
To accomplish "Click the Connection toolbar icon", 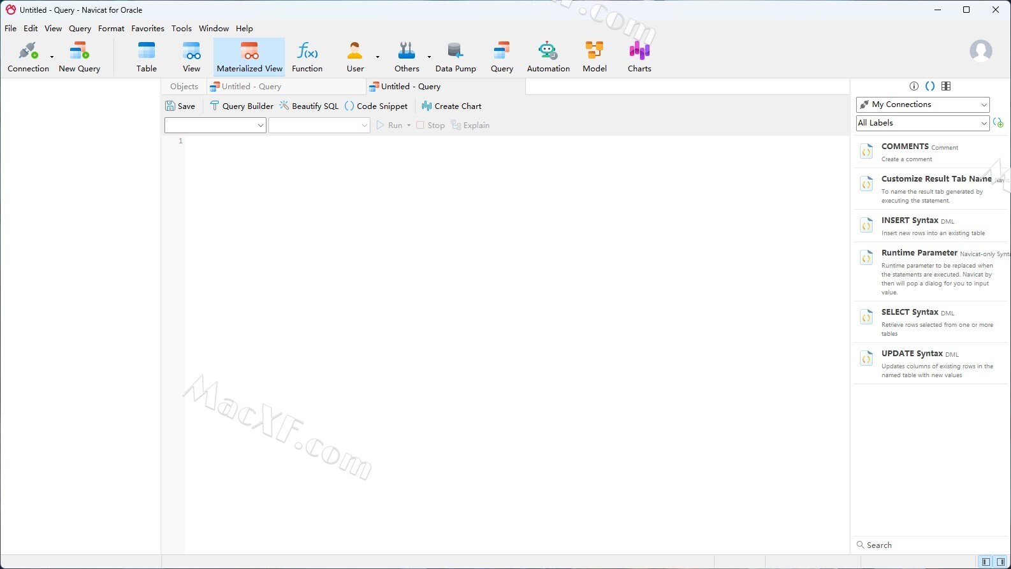I will [28, 57].
